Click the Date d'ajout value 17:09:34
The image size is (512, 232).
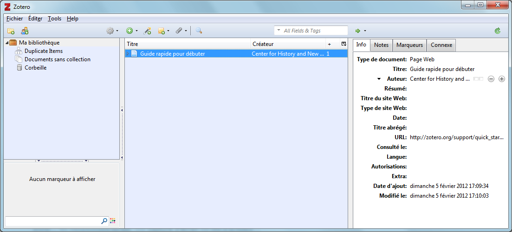click(x=449, y=186)
